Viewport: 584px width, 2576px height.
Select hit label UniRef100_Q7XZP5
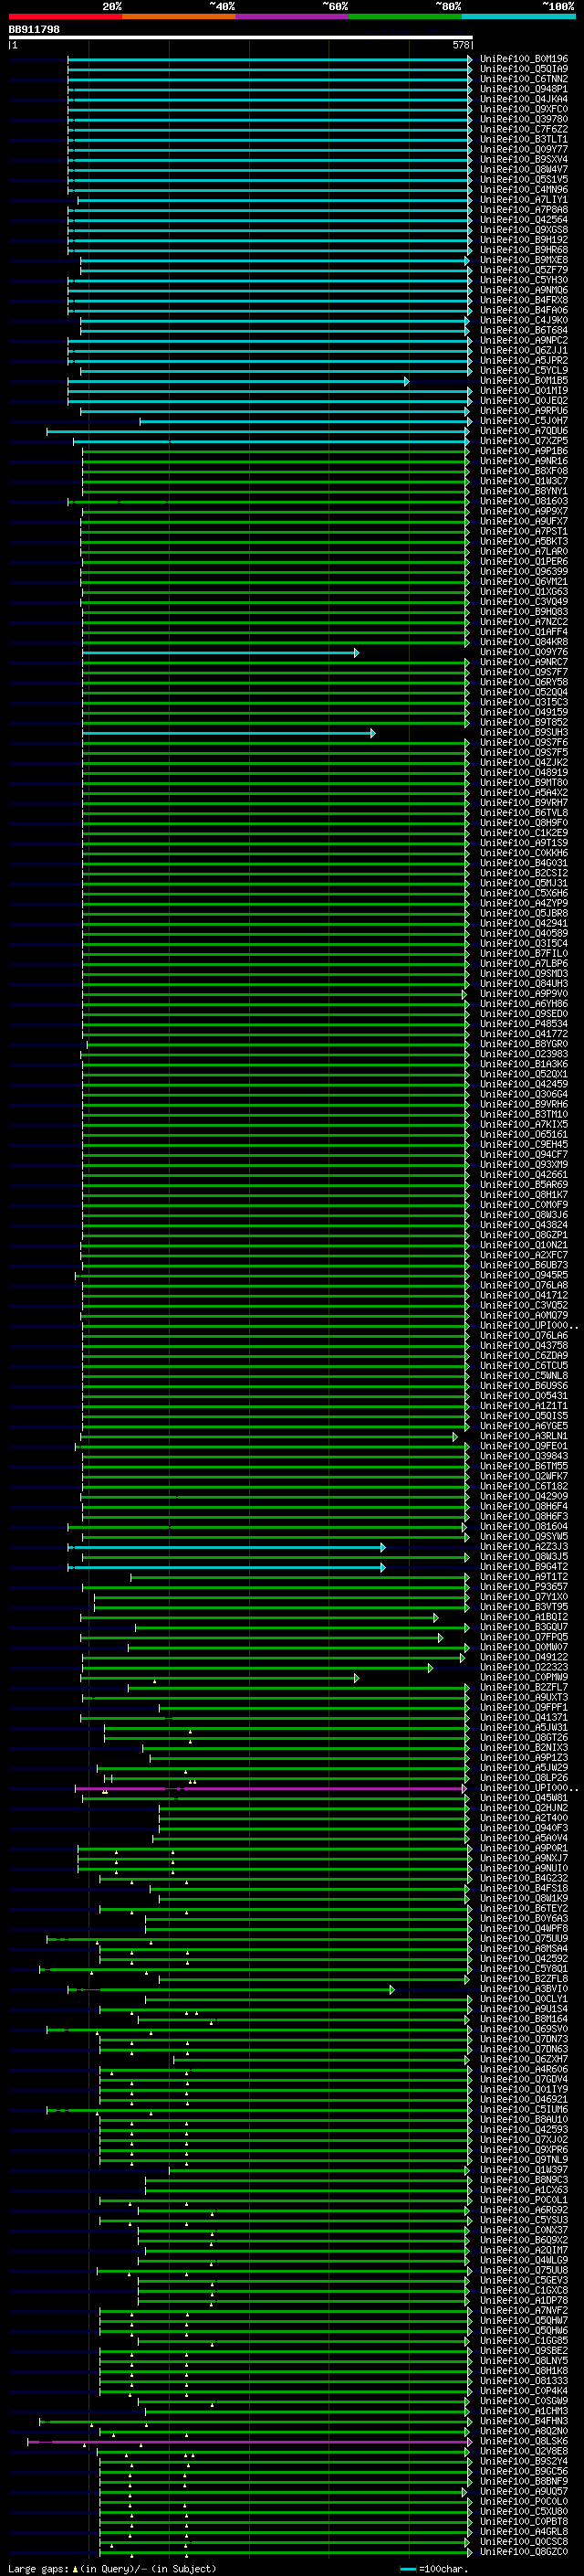524,441
